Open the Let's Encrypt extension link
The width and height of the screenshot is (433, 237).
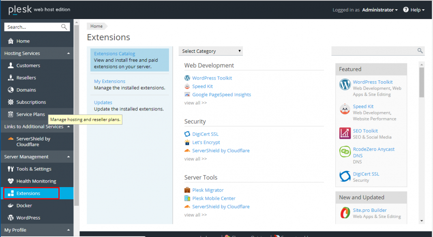pos(206,142)
